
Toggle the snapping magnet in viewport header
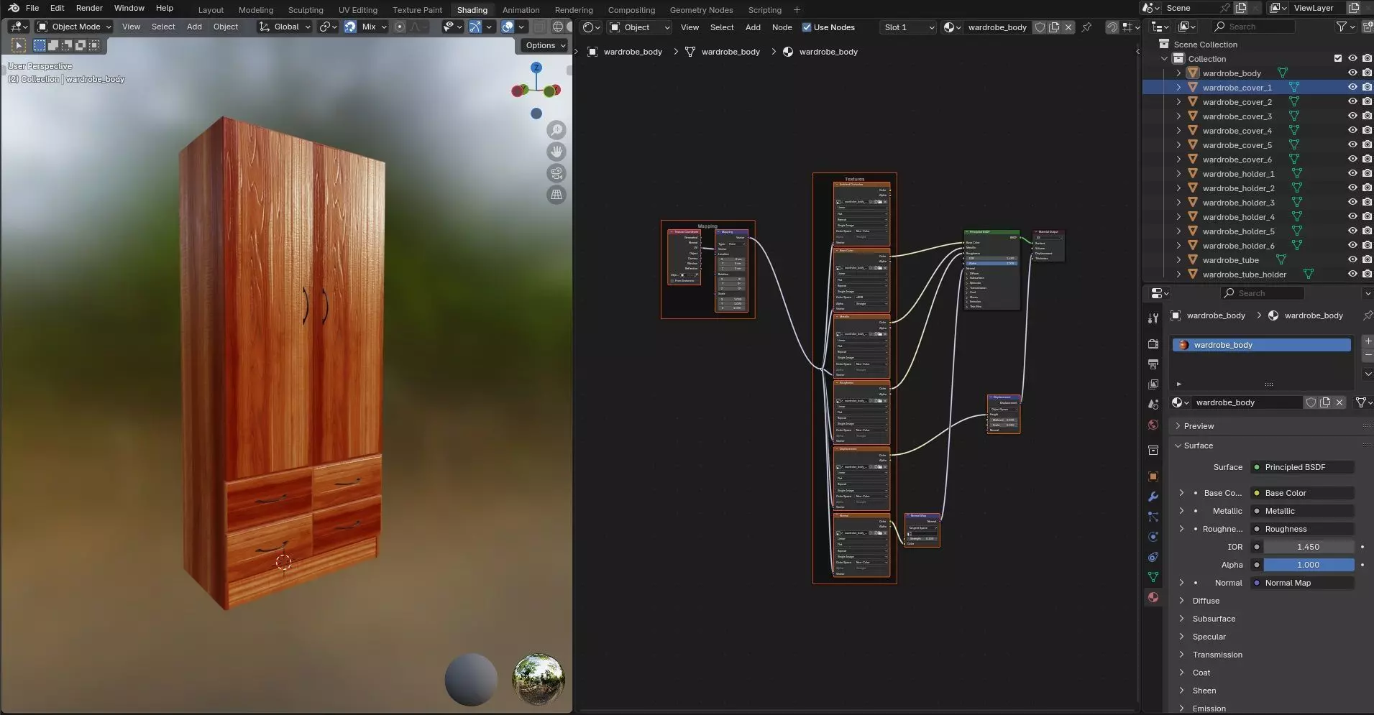coord(350,27)
